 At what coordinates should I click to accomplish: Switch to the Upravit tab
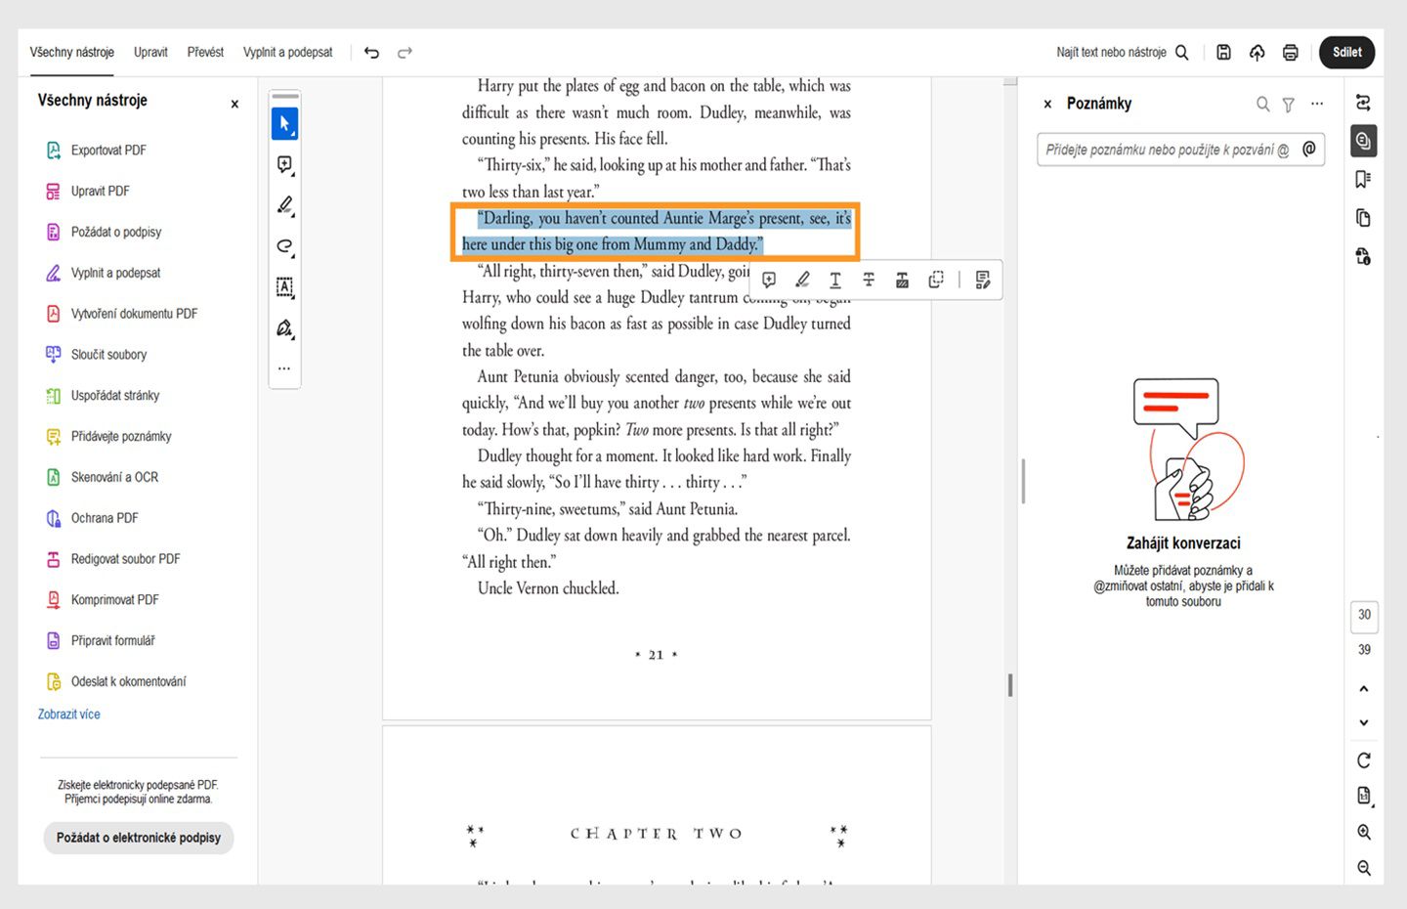(x=150, y=52)
